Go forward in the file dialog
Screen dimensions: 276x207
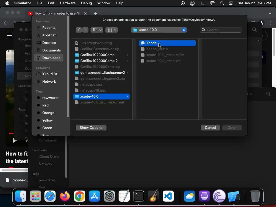tap(85, 30)
